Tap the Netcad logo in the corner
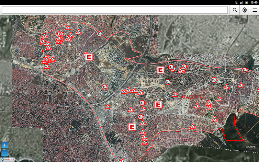The image size is (259, 162). click(x=7, y=159)
